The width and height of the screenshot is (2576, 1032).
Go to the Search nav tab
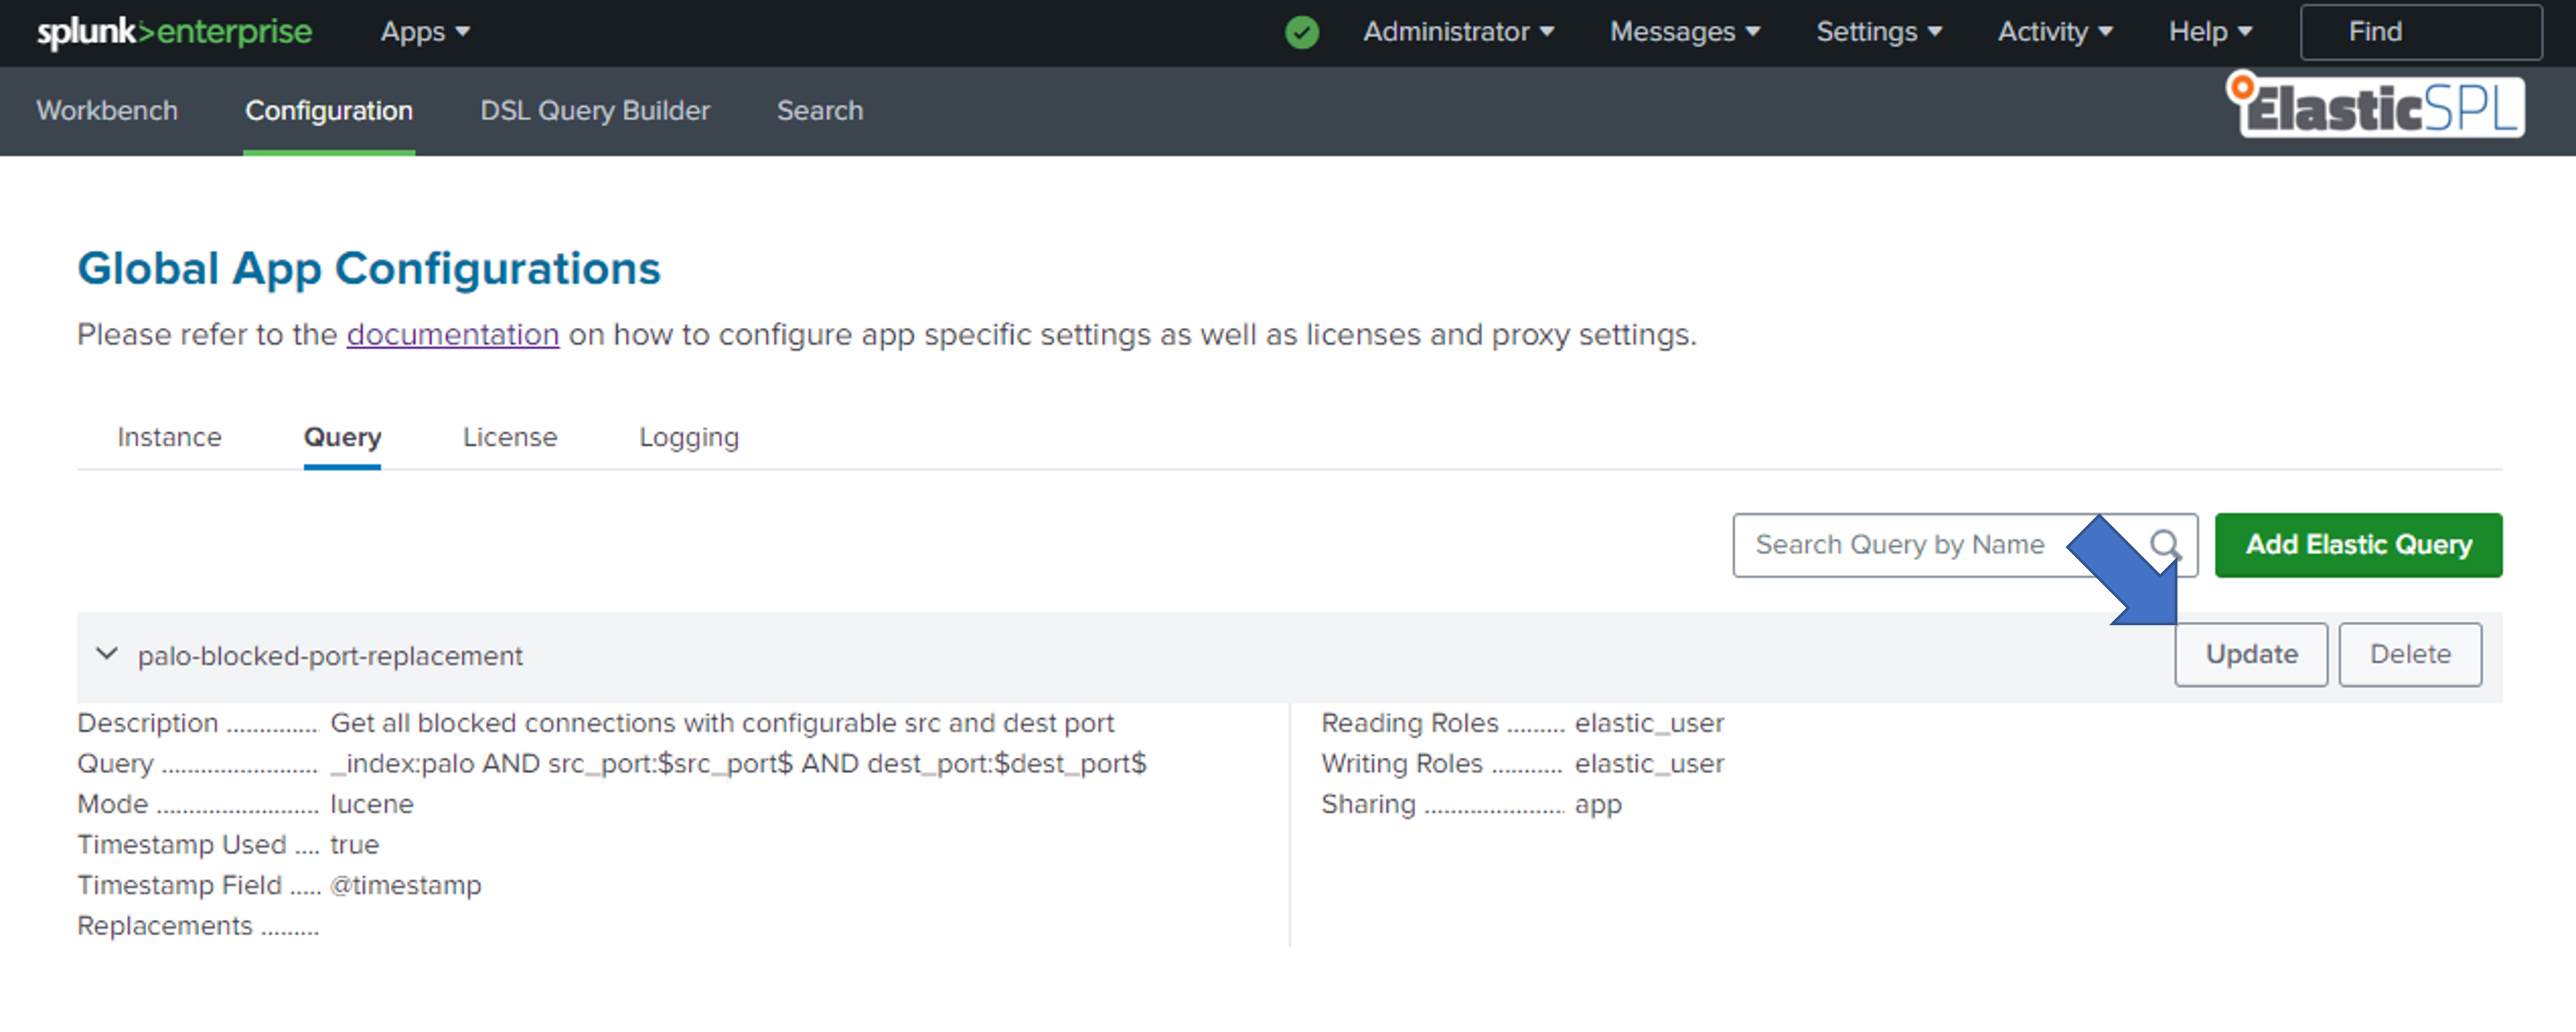pos(819,110)
